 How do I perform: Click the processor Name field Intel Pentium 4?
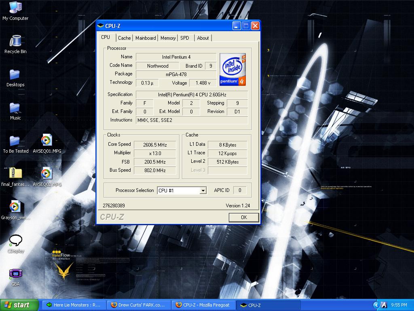tap(176, 57)
